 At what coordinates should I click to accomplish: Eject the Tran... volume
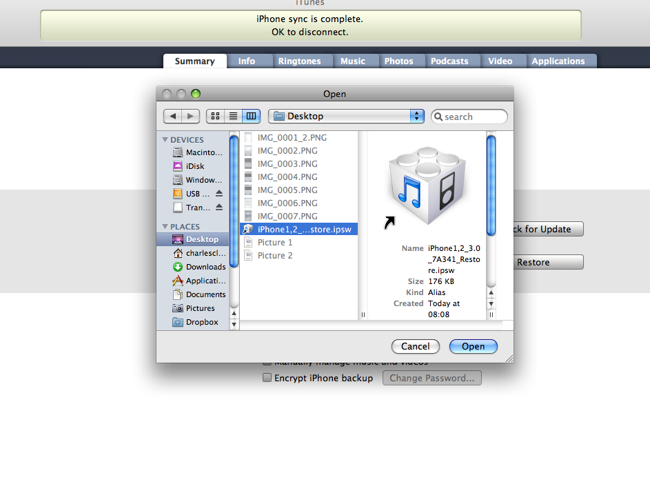[219, 207]
